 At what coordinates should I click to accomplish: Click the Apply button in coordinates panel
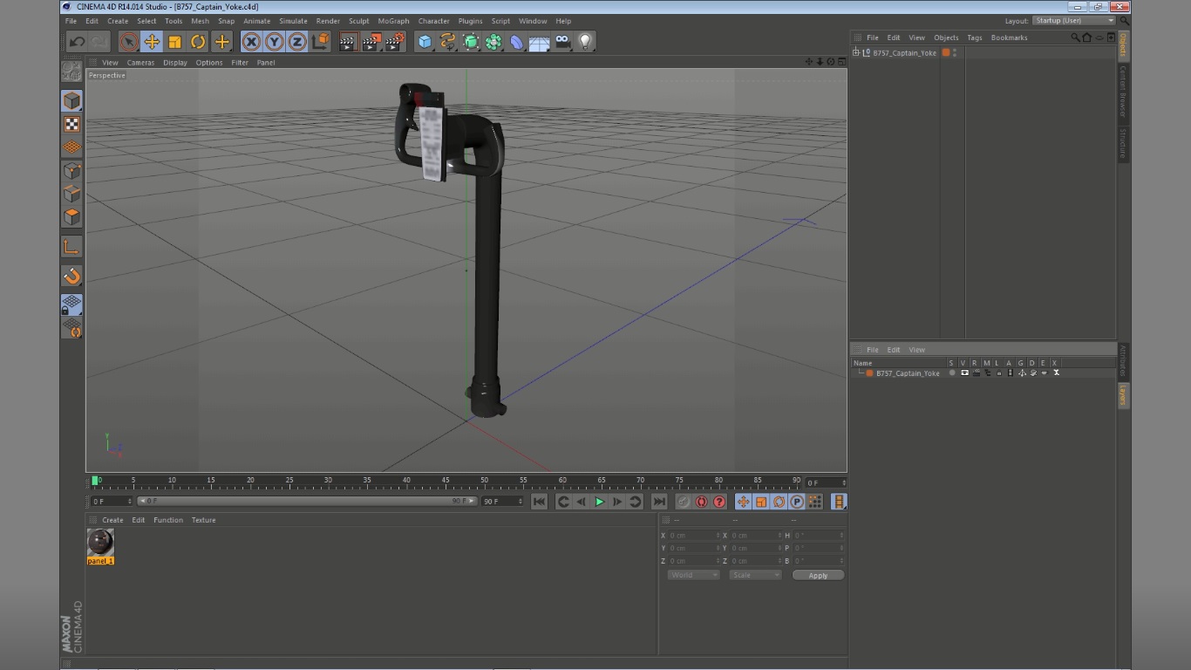[x=818, y=575]
